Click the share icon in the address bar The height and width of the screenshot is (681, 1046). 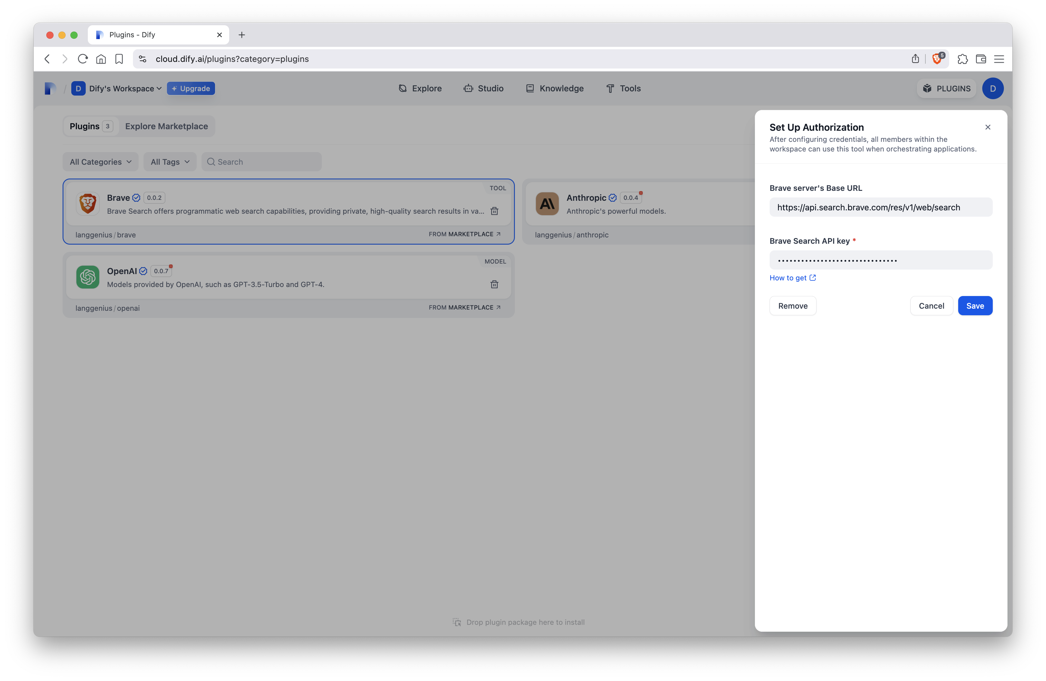coord(915,59)
